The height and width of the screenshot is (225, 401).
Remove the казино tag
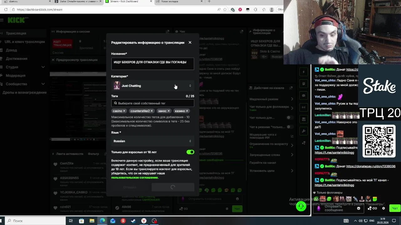point(187,111)
